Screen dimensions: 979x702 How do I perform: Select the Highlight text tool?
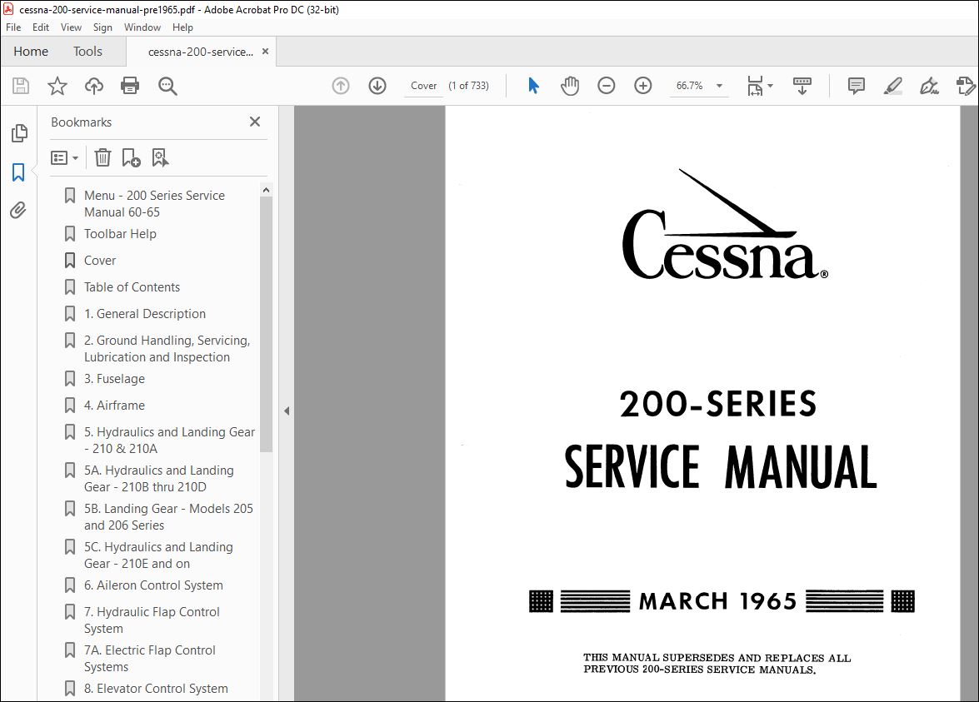(x=893, y=86)
